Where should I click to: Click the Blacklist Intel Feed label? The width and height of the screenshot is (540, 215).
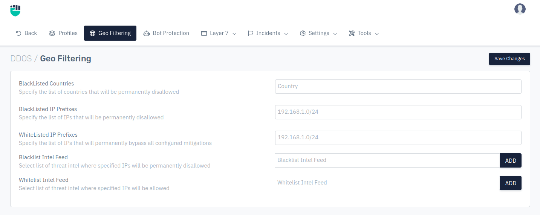click(43, 157)
